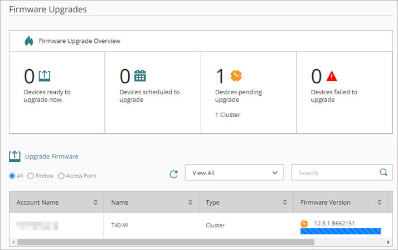Click the magnifier icon in the search box
This screenshot has height=250, width=398.
click(x=383, y=172)
